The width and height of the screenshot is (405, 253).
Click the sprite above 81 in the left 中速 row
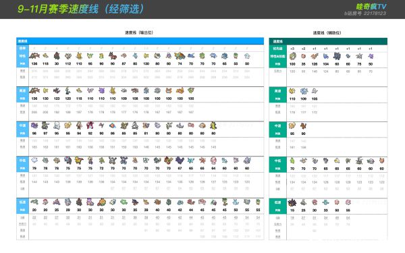[x=146, y=125]
